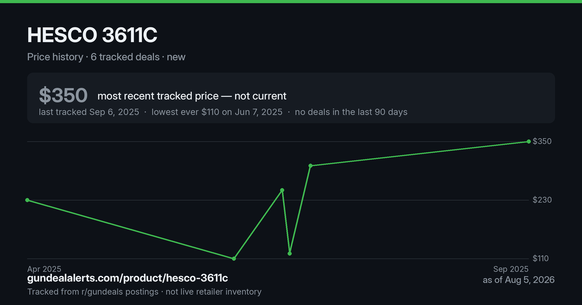Click the $350 y-axis label
Screen dimensions: 582x305
click(542, 141)
